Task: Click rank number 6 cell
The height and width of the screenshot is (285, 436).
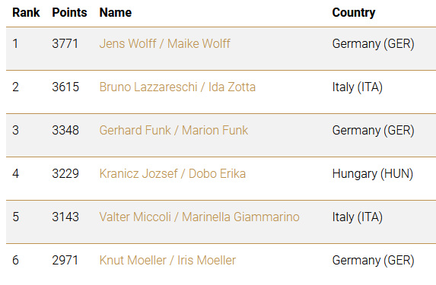Action: 15,260
